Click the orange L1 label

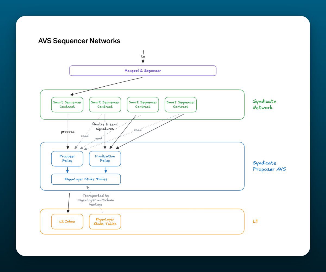[255, 221]
